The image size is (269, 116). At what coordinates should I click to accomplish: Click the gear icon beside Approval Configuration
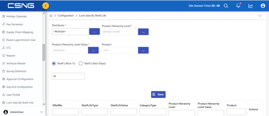point(3,79)
